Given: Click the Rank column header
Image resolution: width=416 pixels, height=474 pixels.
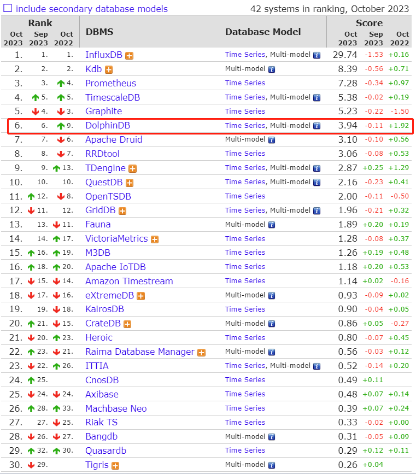Looking at the screenshot, I should point(40,23).
